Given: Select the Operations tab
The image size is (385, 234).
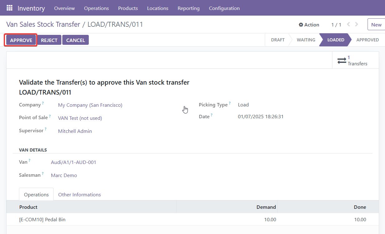Looking at the screenshot, I should pyautogui.click(x=36, y=194).
